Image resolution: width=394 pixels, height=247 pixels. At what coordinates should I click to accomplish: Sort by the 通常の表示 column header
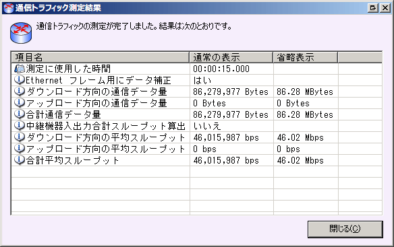click(x=231, y=57)
